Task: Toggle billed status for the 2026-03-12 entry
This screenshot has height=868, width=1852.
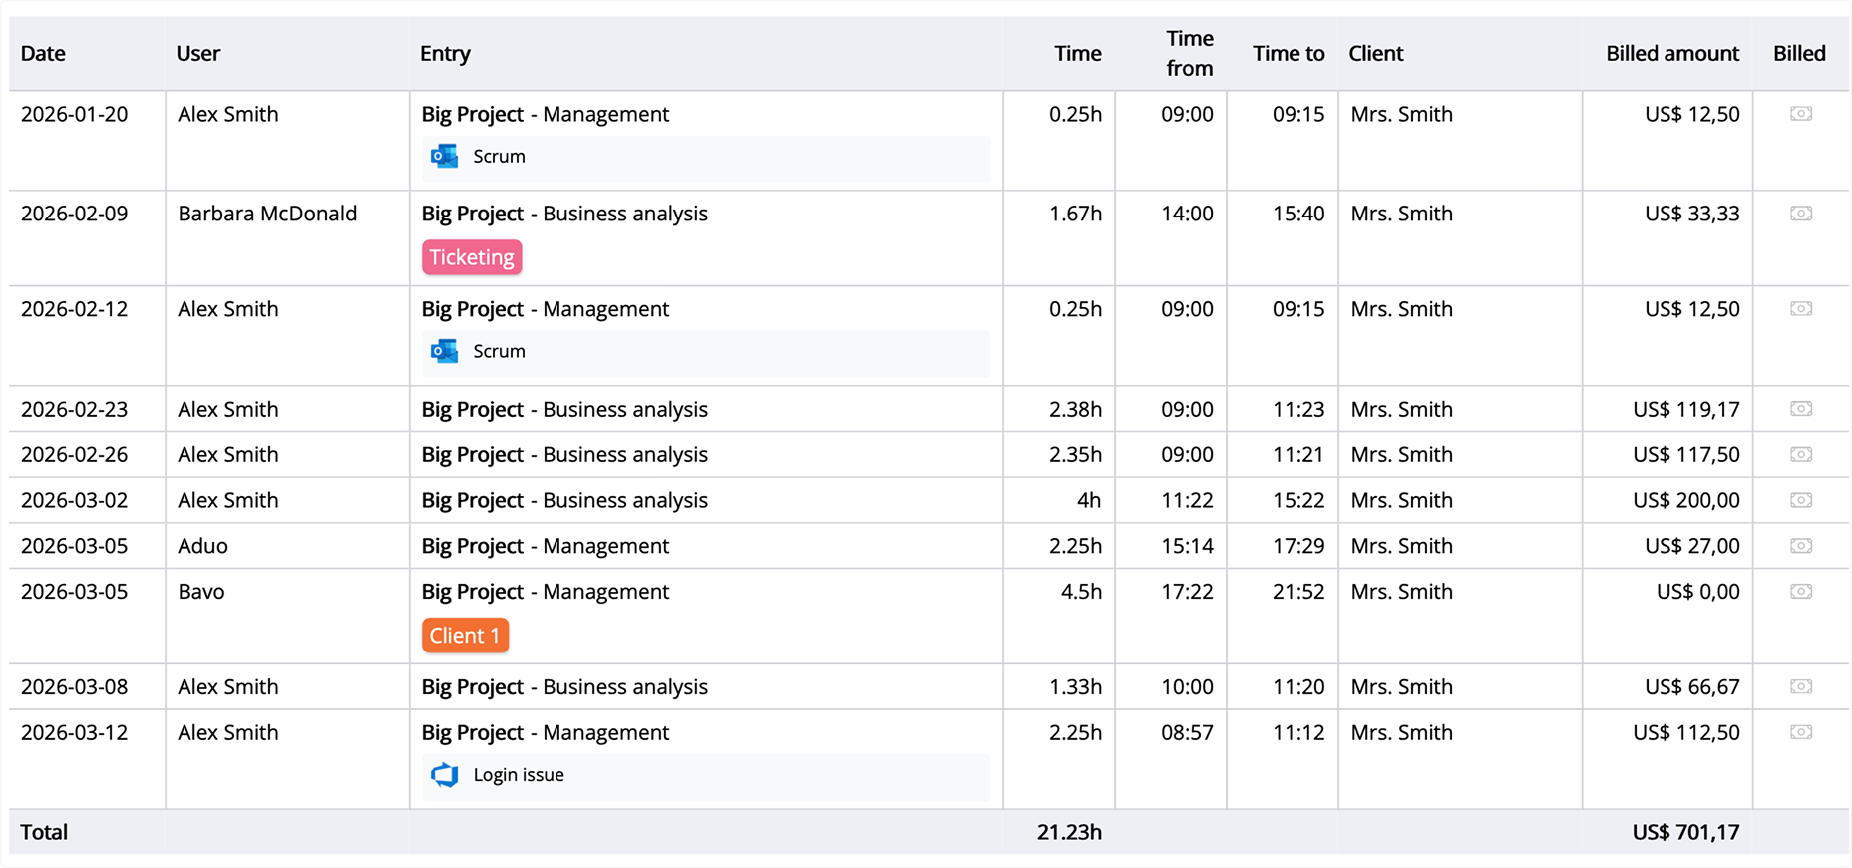Action: tap(1800, 733)
